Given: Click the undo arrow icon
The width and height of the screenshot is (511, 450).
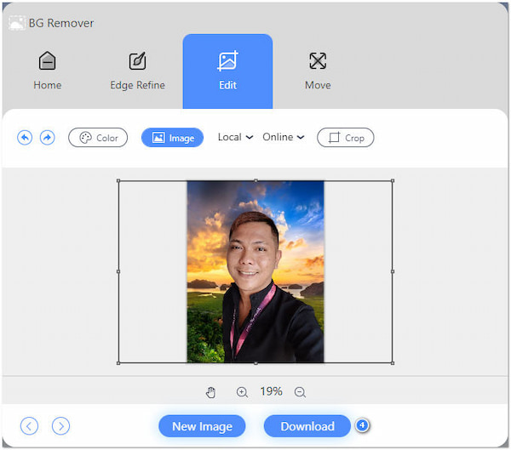Looking at the screenshot, I should [x=25, y=138].
